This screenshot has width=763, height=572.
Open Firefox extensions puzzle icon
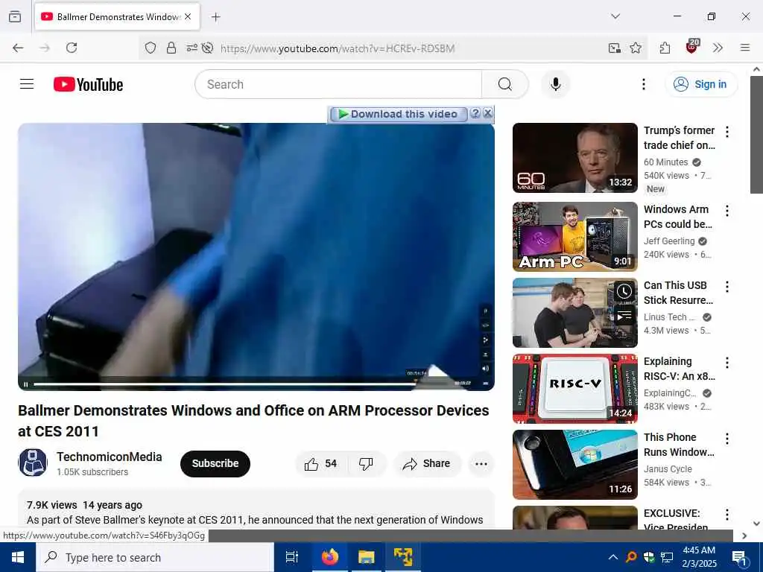click(x=665, y=48)
